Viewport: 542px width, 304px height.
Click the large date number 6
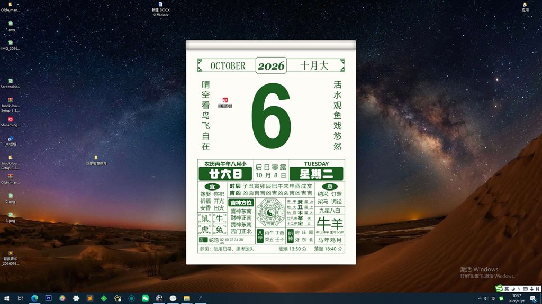(271, 116)
